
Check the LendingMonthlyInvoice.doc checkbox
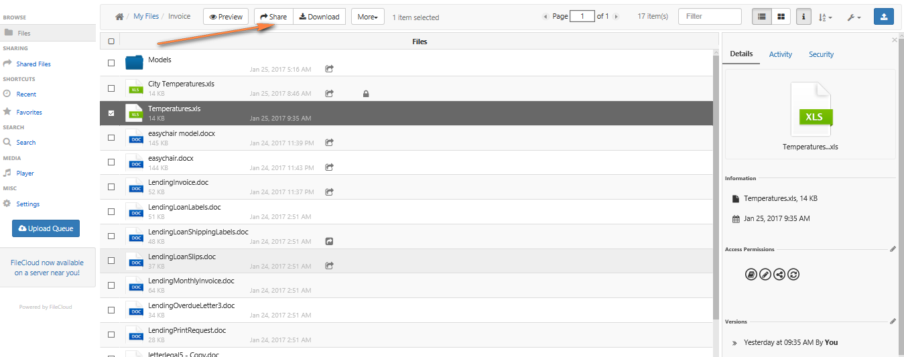tap(111, 285)
